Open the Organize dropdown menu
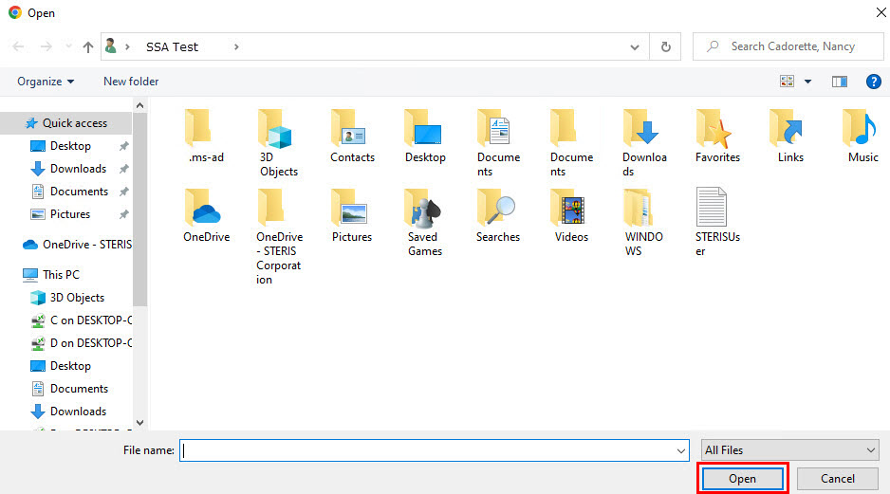Image resolution: width=890 pixels, height=494 pixels. pos(46,82)
